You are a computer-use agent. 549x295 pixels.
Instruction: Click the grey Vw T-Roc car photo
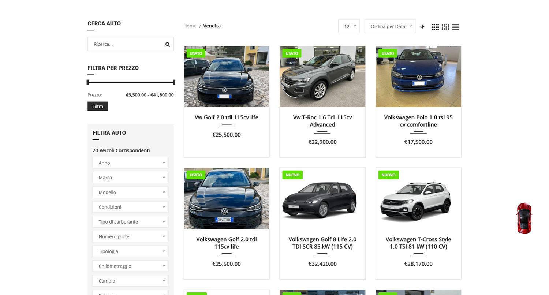322,76
